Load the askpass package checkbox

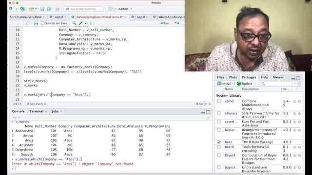coord(219,113)
